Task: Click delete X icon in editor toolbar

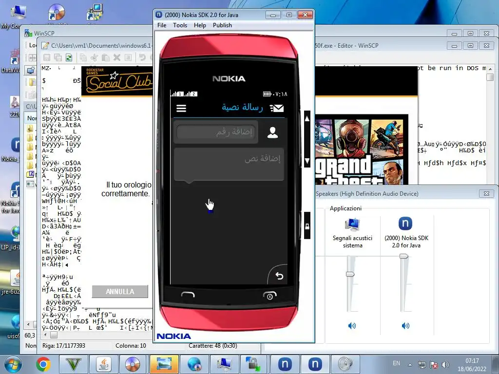Action: click(117, 57)
